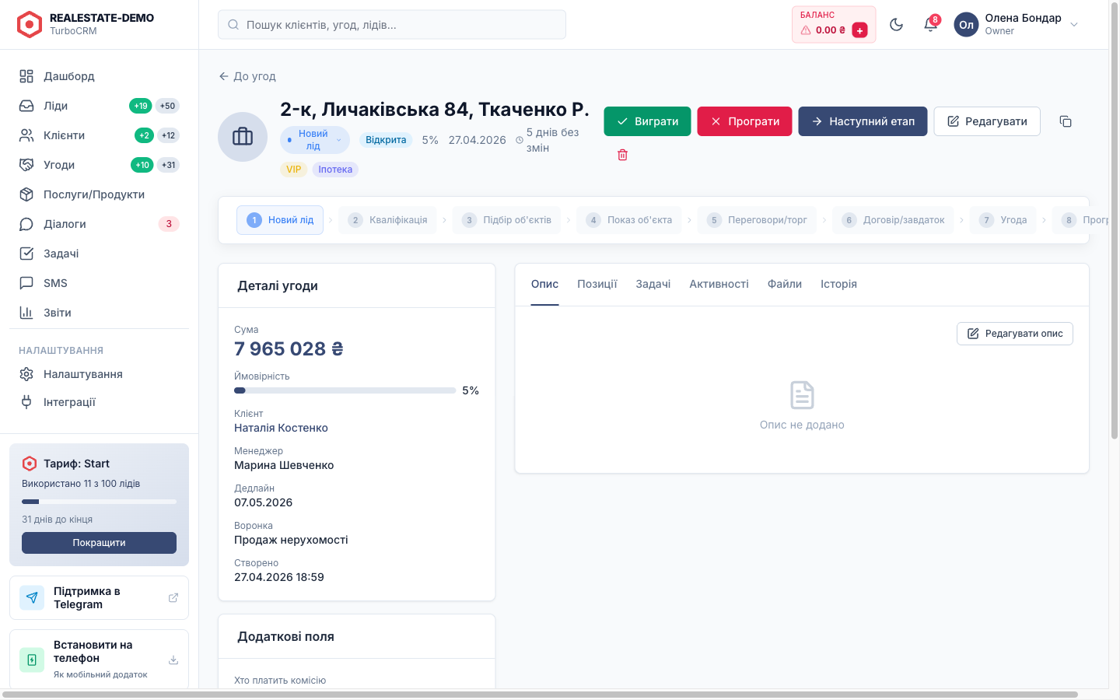
Task: Select pipeline stage 7 Угода
Action: [1003, 220]
